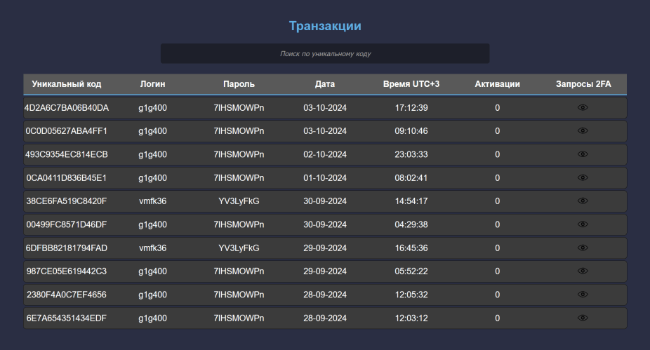Viewport: 650px width, 350px height.
Task: View 2FA requests for 38CE6FA519C8420F
Action: coord(583,201)
